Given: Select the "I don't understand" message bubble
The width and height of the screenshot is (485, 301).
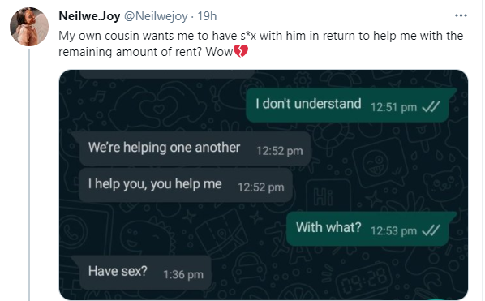Looking at the screenshot, I should point(350,105).
